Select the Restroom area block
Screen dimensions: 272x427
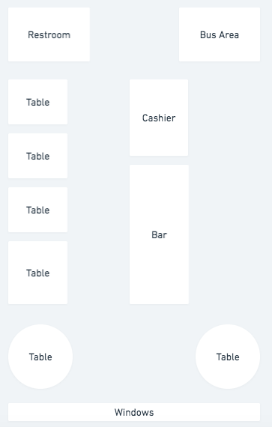tap(49, 34)
